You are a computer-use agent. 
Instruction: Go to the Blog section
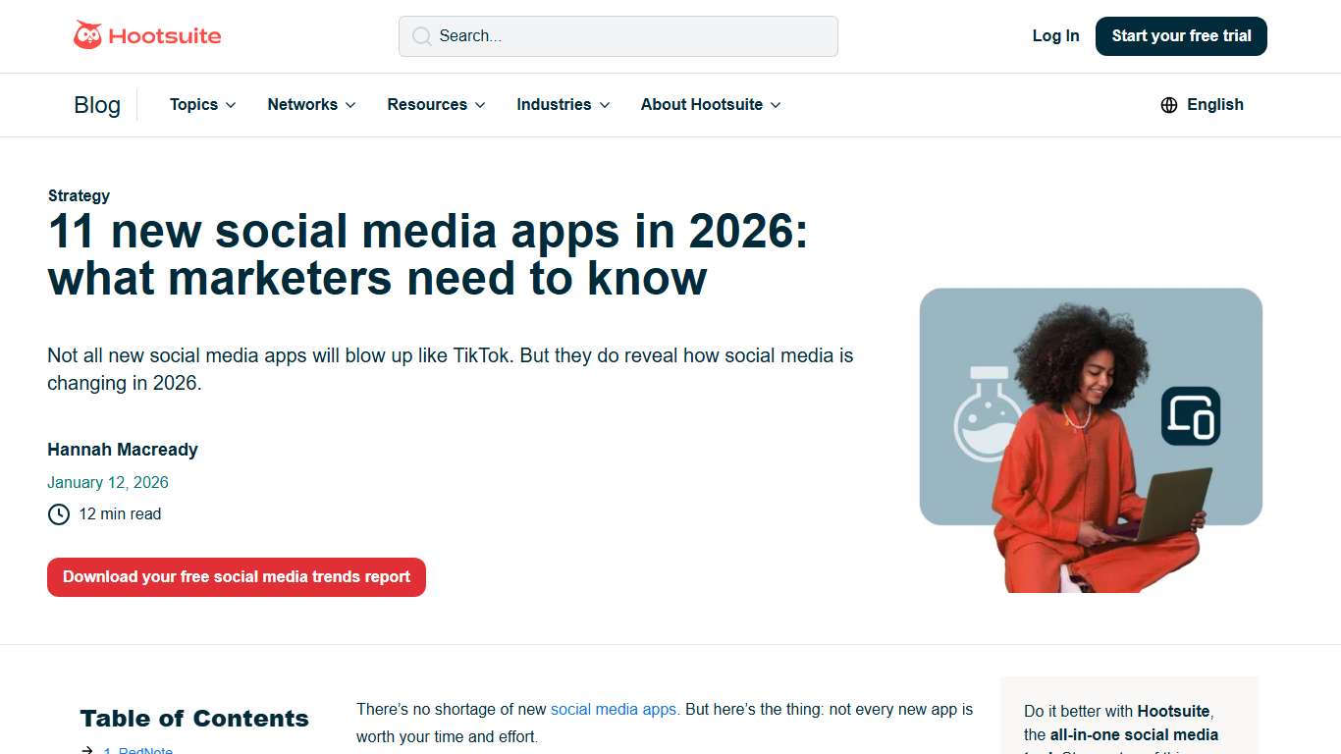click(x=97, y=104)
